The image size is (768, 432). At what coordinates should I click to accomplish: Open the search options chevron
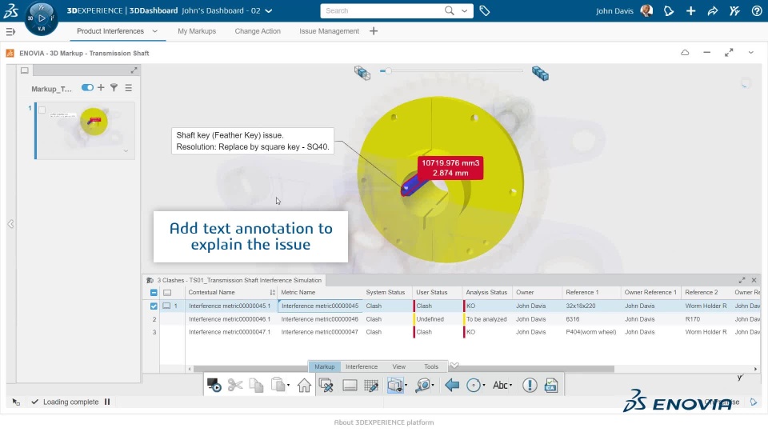pyautogui.click(x=464, y=10)
